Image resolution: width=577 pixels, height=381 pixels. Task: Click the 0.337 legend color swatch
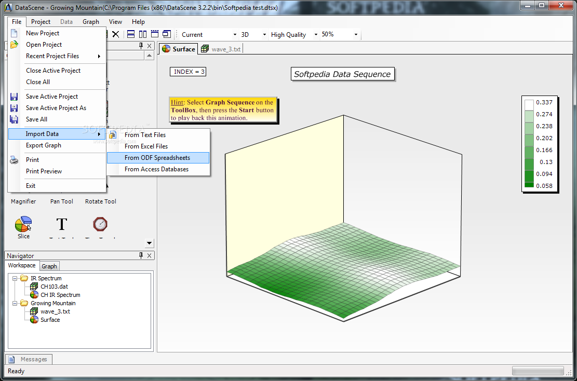click(529, 105)
